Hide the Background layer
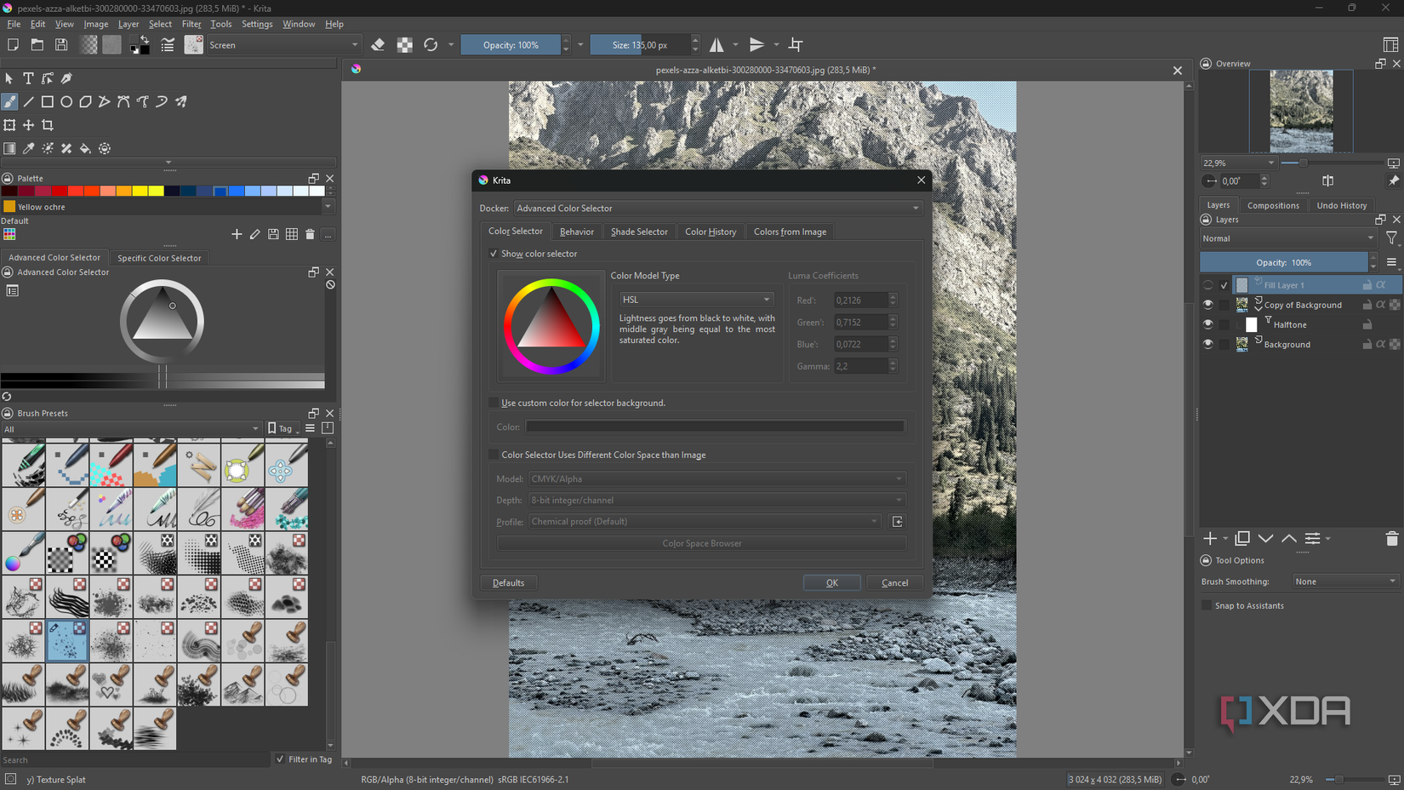Screen dimensions: 1404x790 [x=1207, y=344]
